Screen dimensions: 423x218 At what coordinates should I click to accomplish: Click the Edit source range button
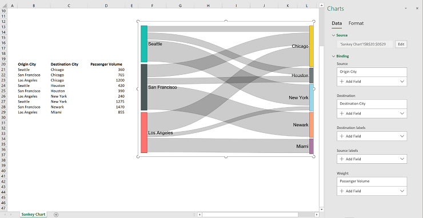pyautogui.click(x=401, y=45)
